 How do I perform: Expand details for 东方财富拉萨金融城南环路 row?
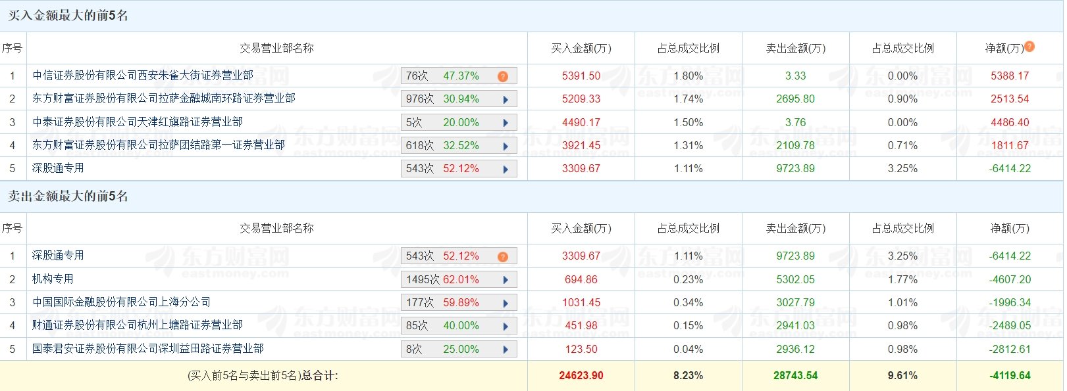pyautogui.click(x=506, y=100)
